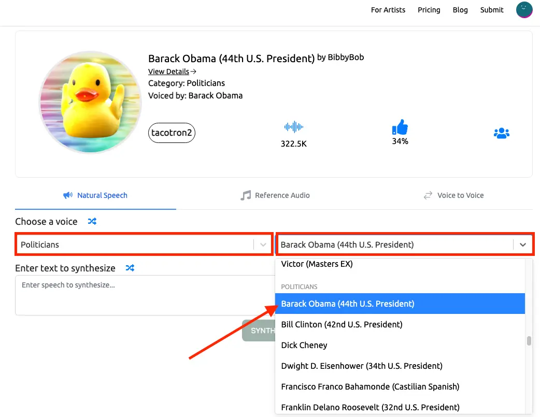Click the voice list scrollbar thumb
Screen dimensions: 540x417
click(529, 340)
